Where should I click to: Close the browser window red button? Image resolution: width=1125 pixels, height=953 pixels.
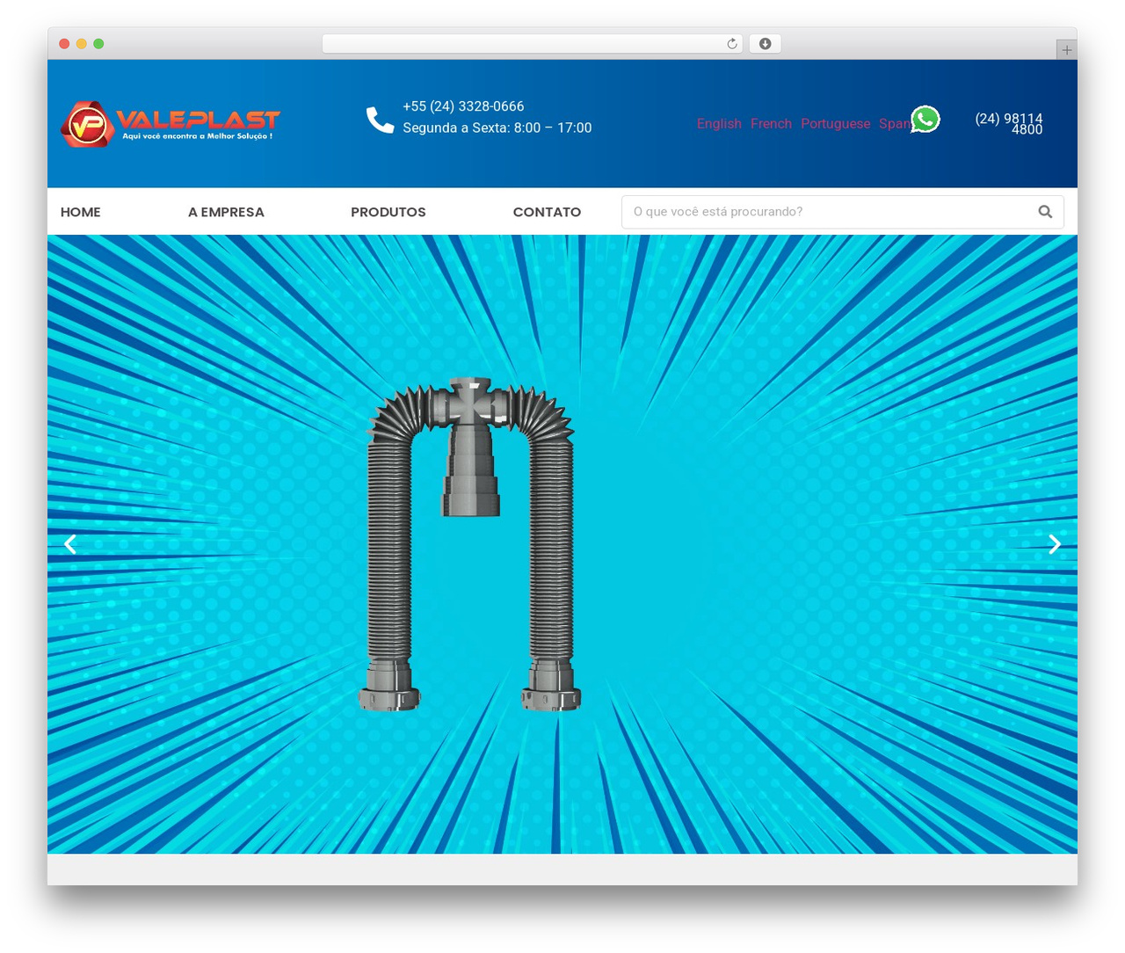(x=64, y=44)
